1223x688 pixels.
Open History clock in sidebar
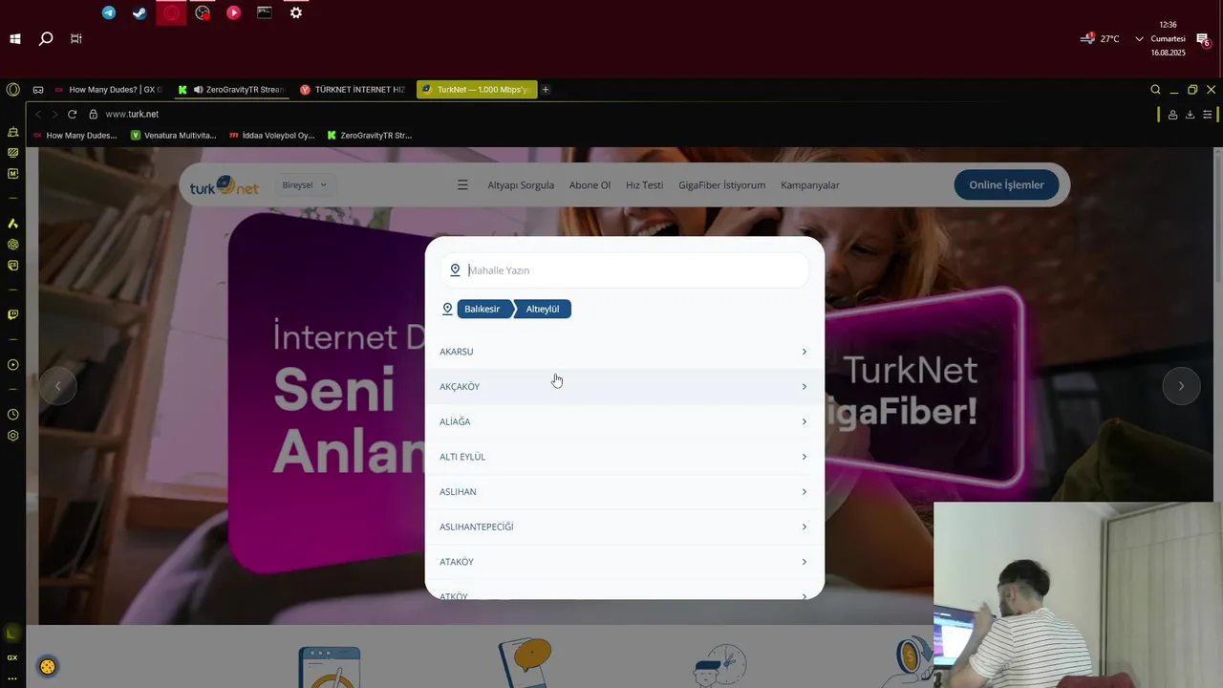point(12,415)
